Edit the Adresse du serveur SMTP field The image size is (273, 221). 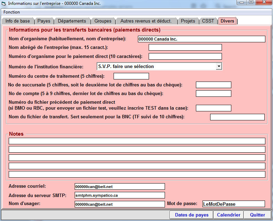coord(119,195)
